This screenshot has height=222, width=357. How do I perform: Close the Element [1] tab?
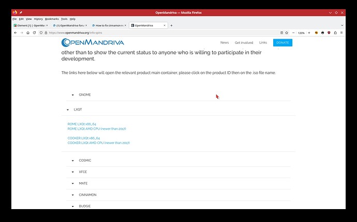coord(47,25)
